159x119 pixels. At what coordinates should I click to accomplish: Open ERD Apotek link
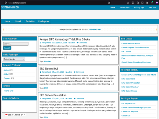pos(126,52)
